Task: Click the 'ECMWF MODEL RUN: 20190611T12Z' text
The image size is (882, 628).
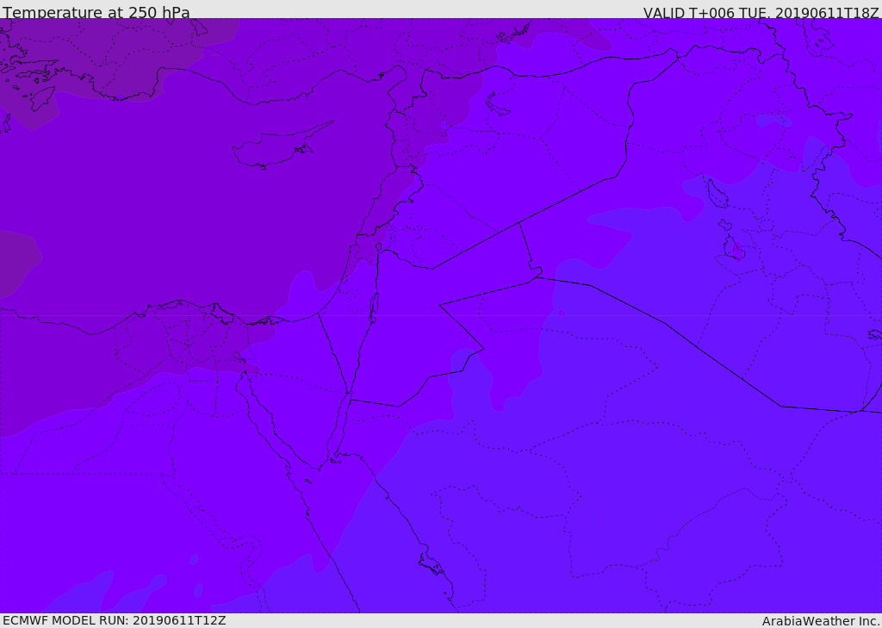Action: click(x=115, y=620)
